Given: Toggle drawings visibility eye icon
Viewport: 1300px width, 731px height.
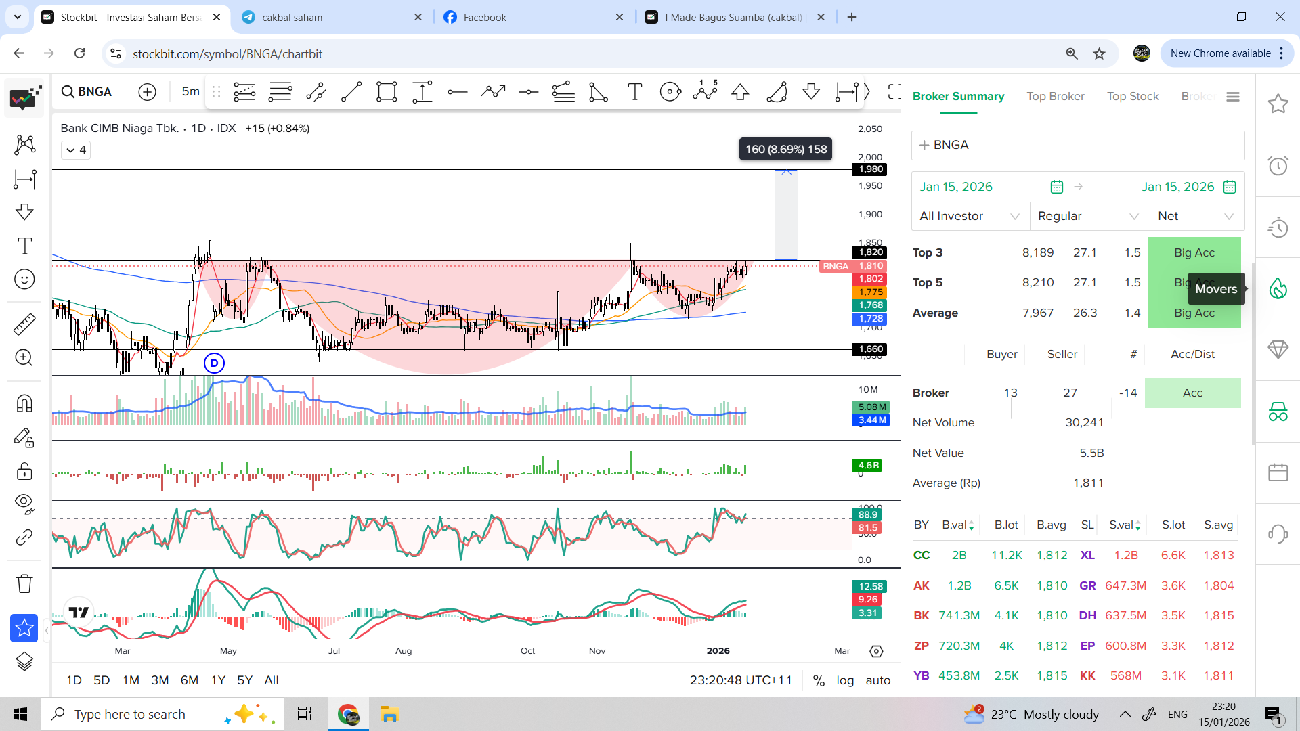Looking at the screenshot, I should 24,503.
